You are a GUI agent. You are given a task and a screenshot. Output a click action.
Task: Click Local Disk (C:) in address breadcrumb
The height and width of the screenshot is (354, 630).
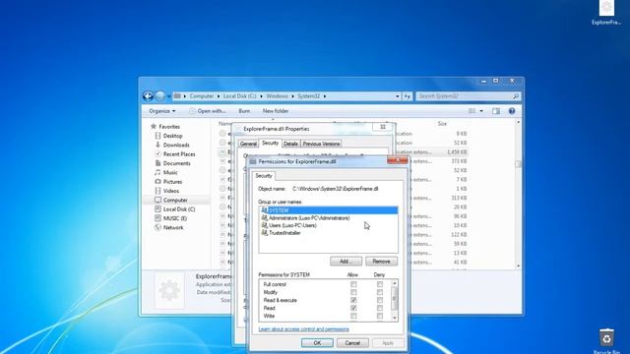pyautogui.click(x=239, y=96)
